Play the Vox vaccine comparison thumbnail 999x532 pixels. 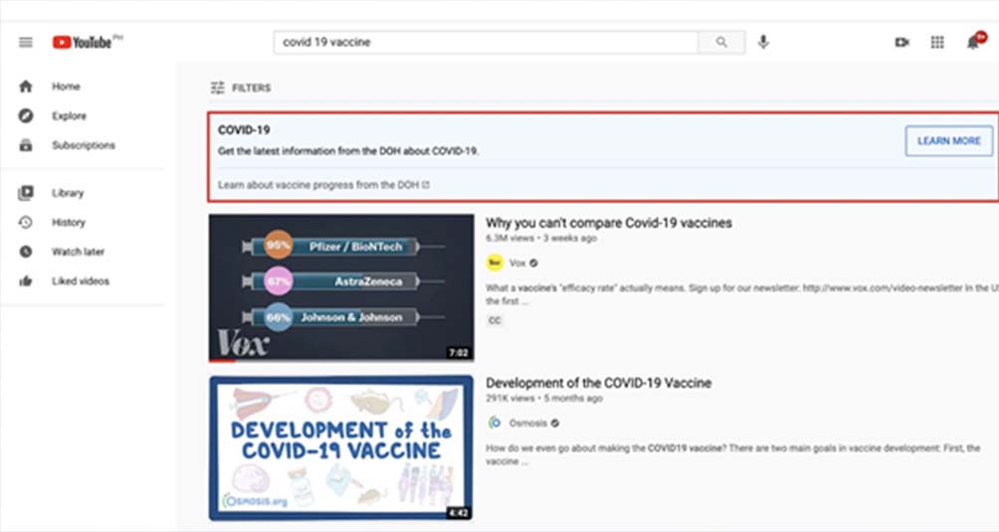pos(341,287)
